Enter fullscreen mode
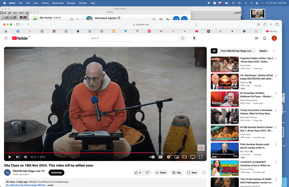Viewport: 289px width, 187px height. click(201, 157)
